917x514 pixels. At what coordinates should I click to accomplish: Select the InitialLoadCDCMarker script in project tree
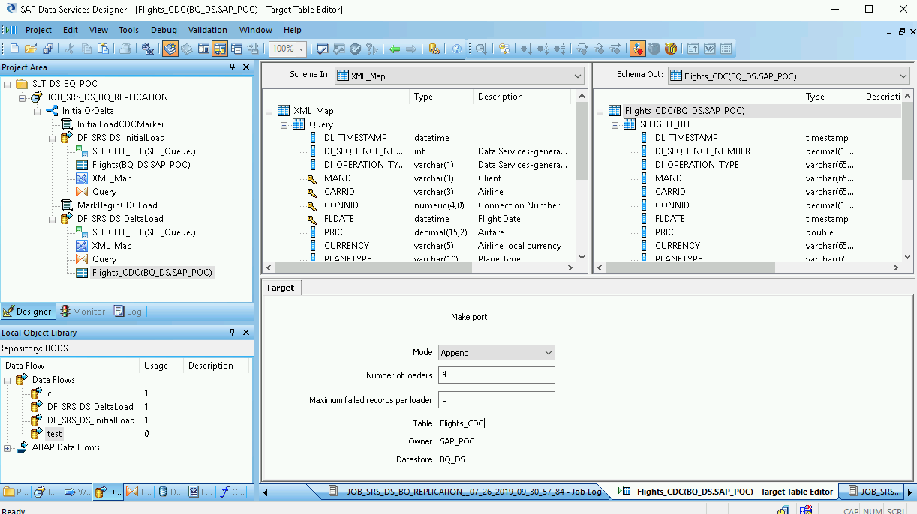pos(120,124)
